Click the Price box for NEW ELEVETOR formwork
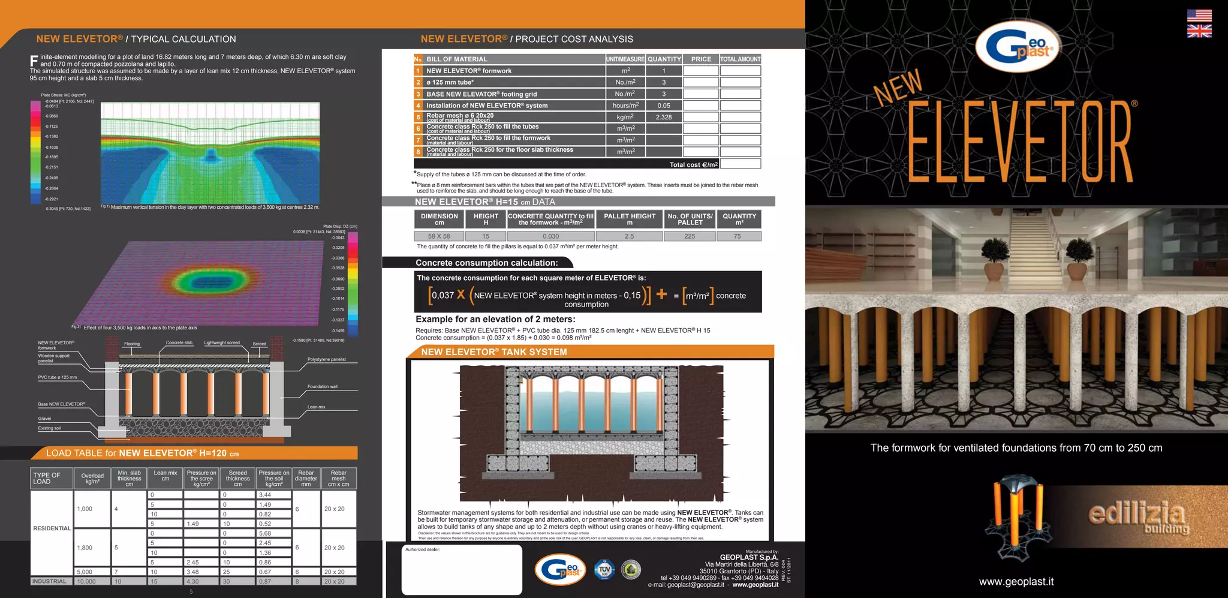 pos(700,71)
